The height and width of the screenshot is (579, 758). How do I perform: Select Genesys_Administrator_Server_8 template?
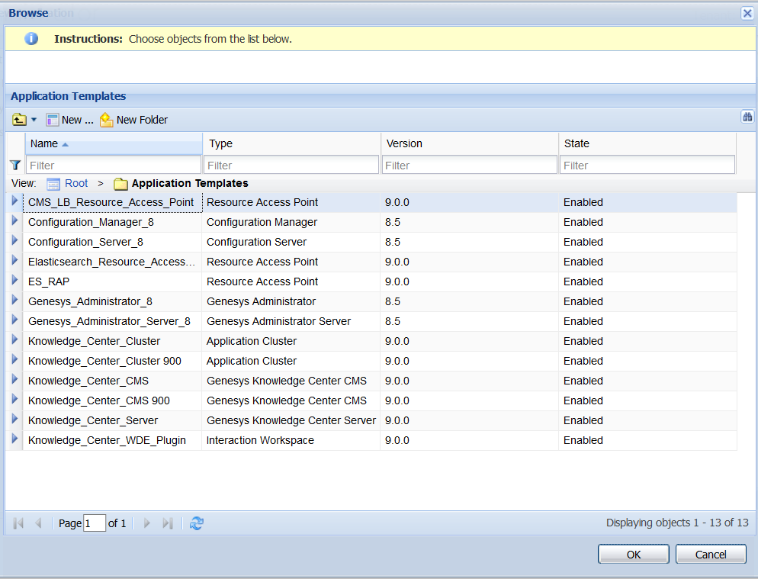pos(109,321)
